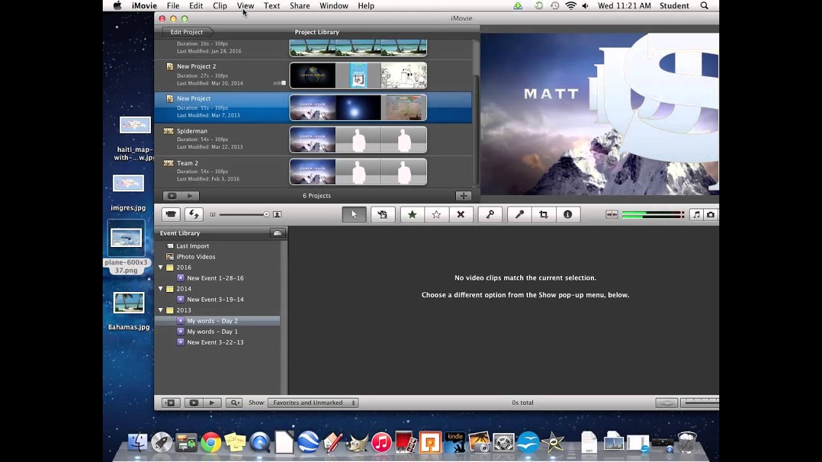Toggle audio skimming waveform button

coord(611,215)
